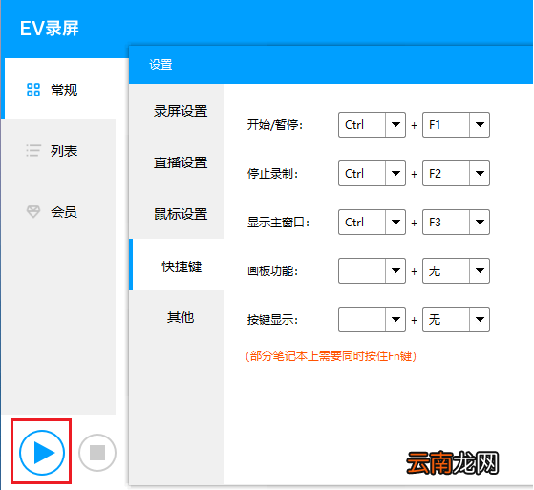This screenshot has width=534, height=490.
Task: Click the four-square grid icon next to 常规
Action: 33,90
